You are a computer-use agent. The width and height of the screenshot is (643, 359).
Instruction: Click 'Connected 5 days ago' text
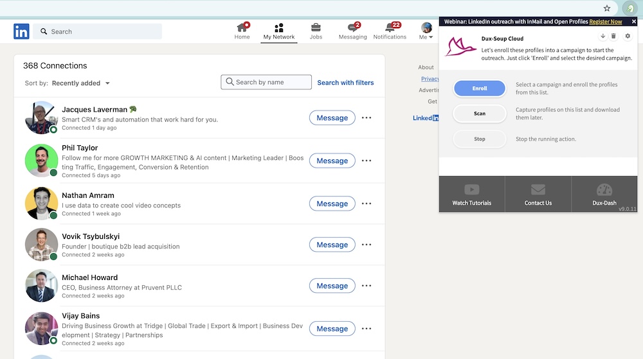click(91, 175)
